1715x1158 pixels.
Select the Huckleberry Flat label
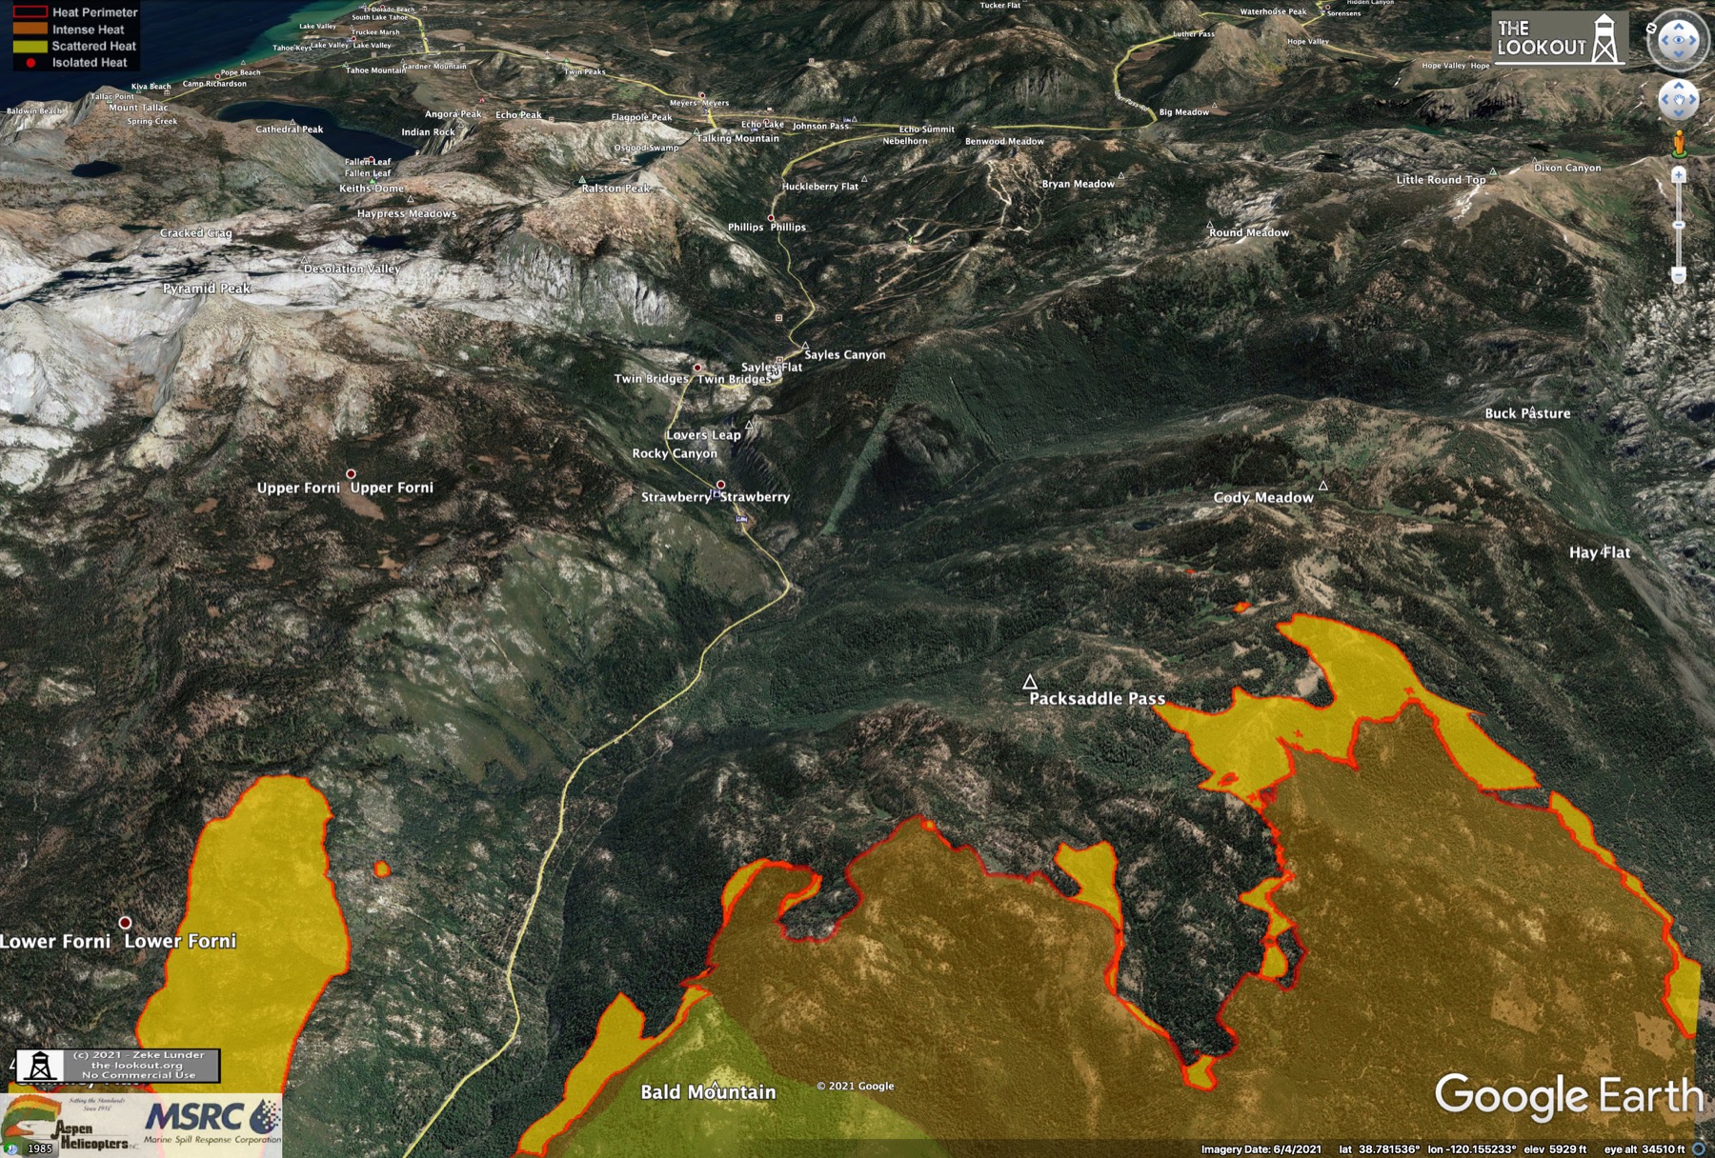[x=820, y=187]
